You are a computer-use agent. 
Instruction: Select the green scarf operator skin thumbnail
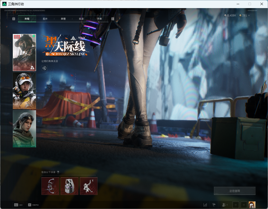25,129
